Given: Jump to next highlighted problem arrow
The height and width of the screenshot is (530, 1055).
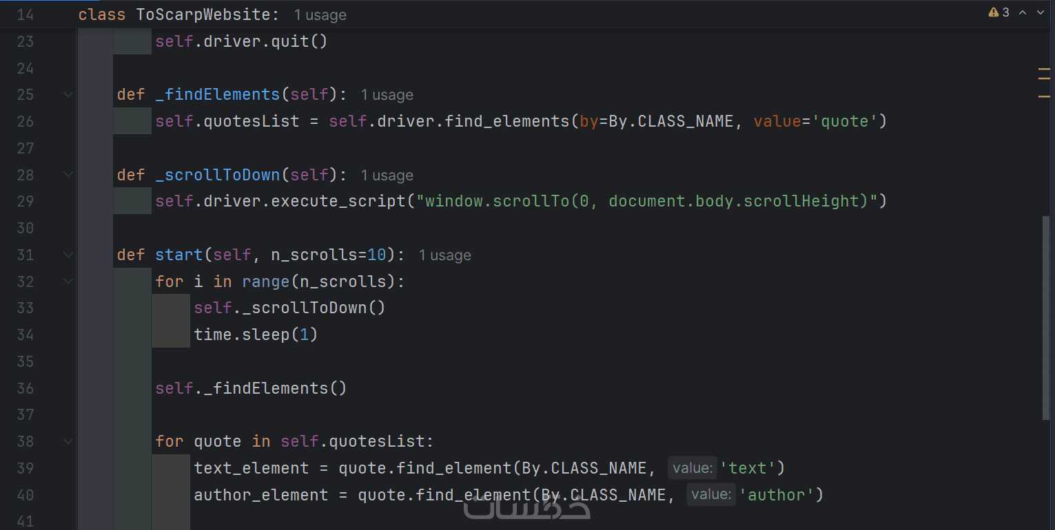Looking at the screenshot, I should [1041, 12].
